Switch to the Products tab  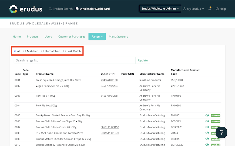[x=33, y=36]
